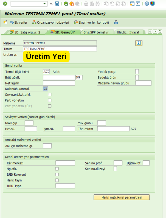Check the Onyln.prt.kyt.grkl. checkbox
The width and height of the screenshot is (166, 218).
coord(50,95)
